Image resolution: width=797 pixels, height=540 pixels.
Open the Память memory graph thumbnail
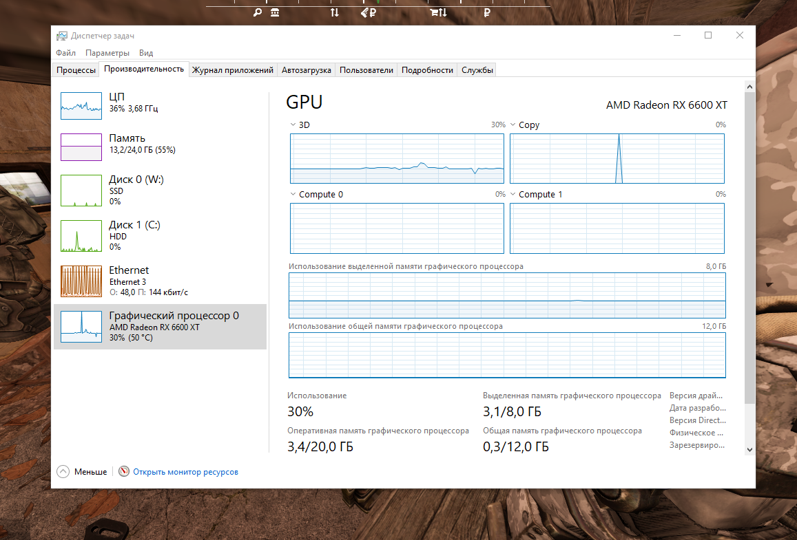pos(81,147)
